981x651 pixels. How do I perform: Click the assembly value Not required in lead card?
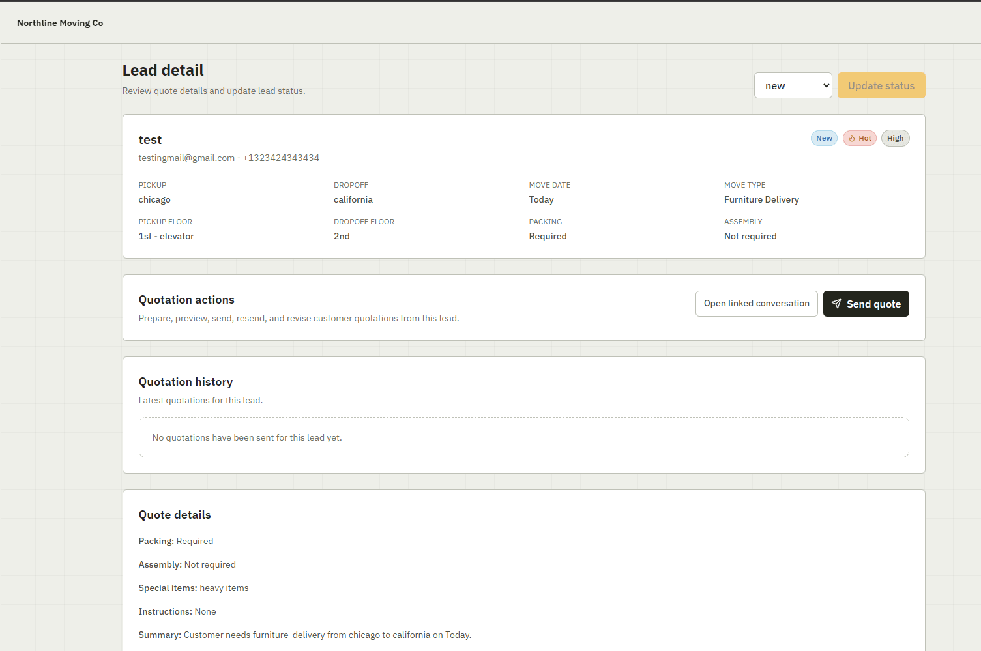(750, 236)
